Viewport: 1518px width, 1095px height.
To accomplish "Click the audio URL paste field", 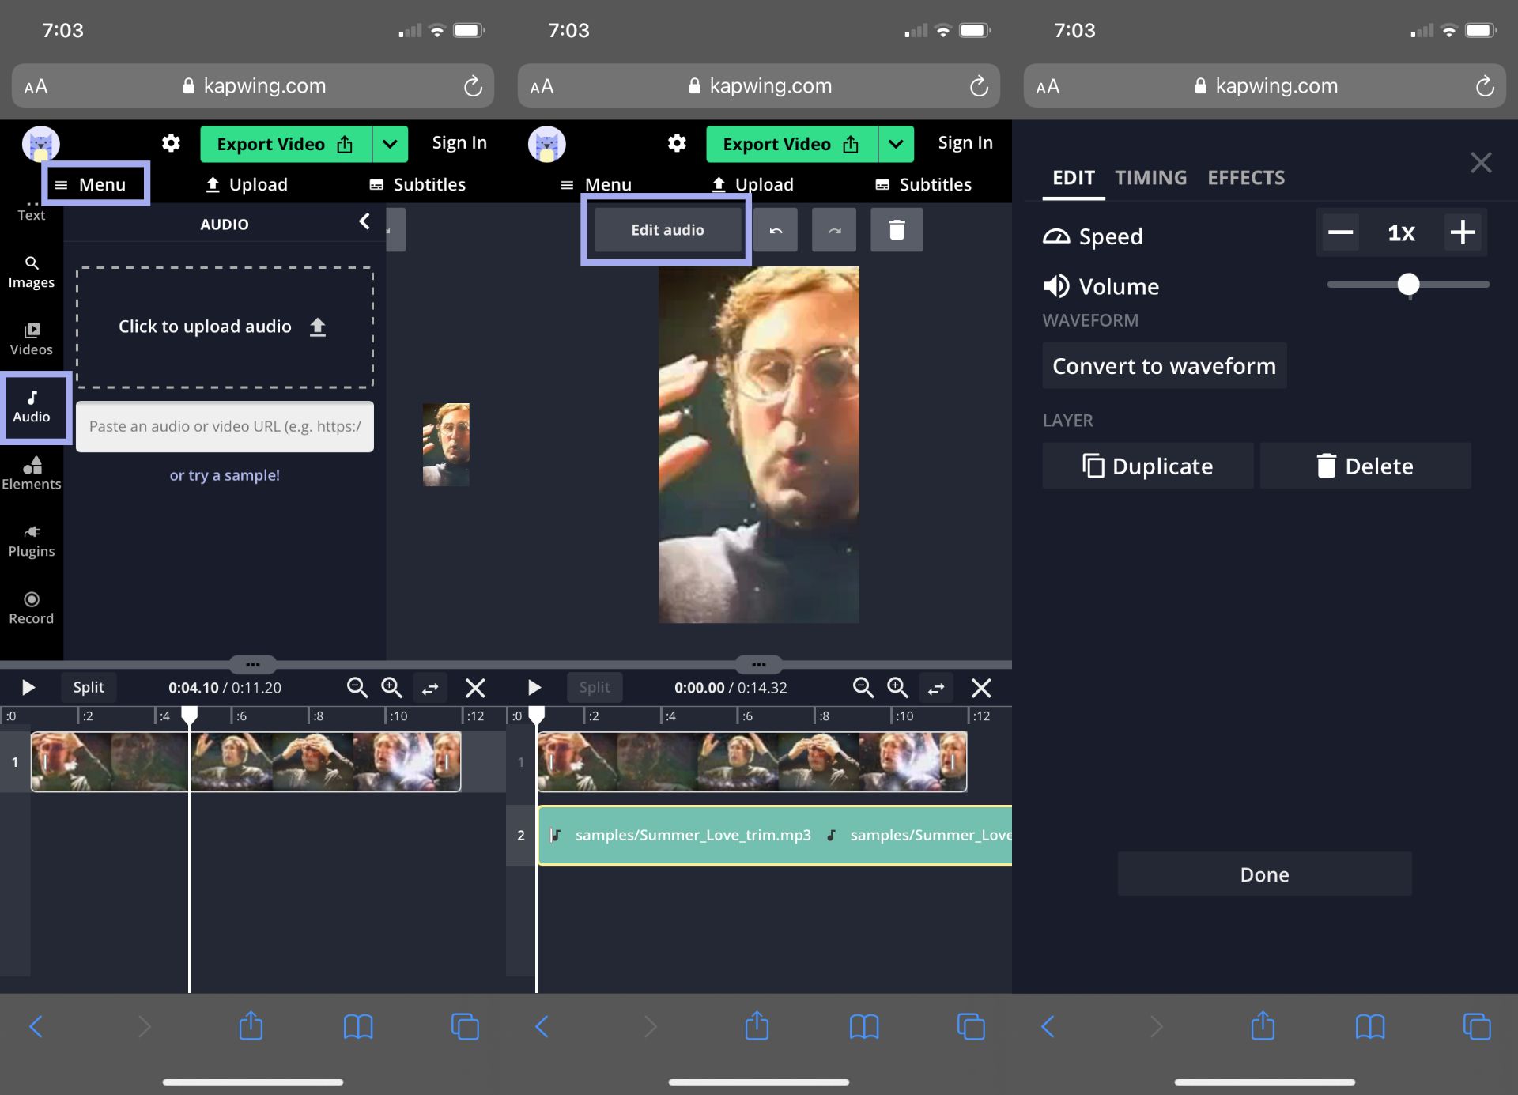I will click(x=225, y=427).
